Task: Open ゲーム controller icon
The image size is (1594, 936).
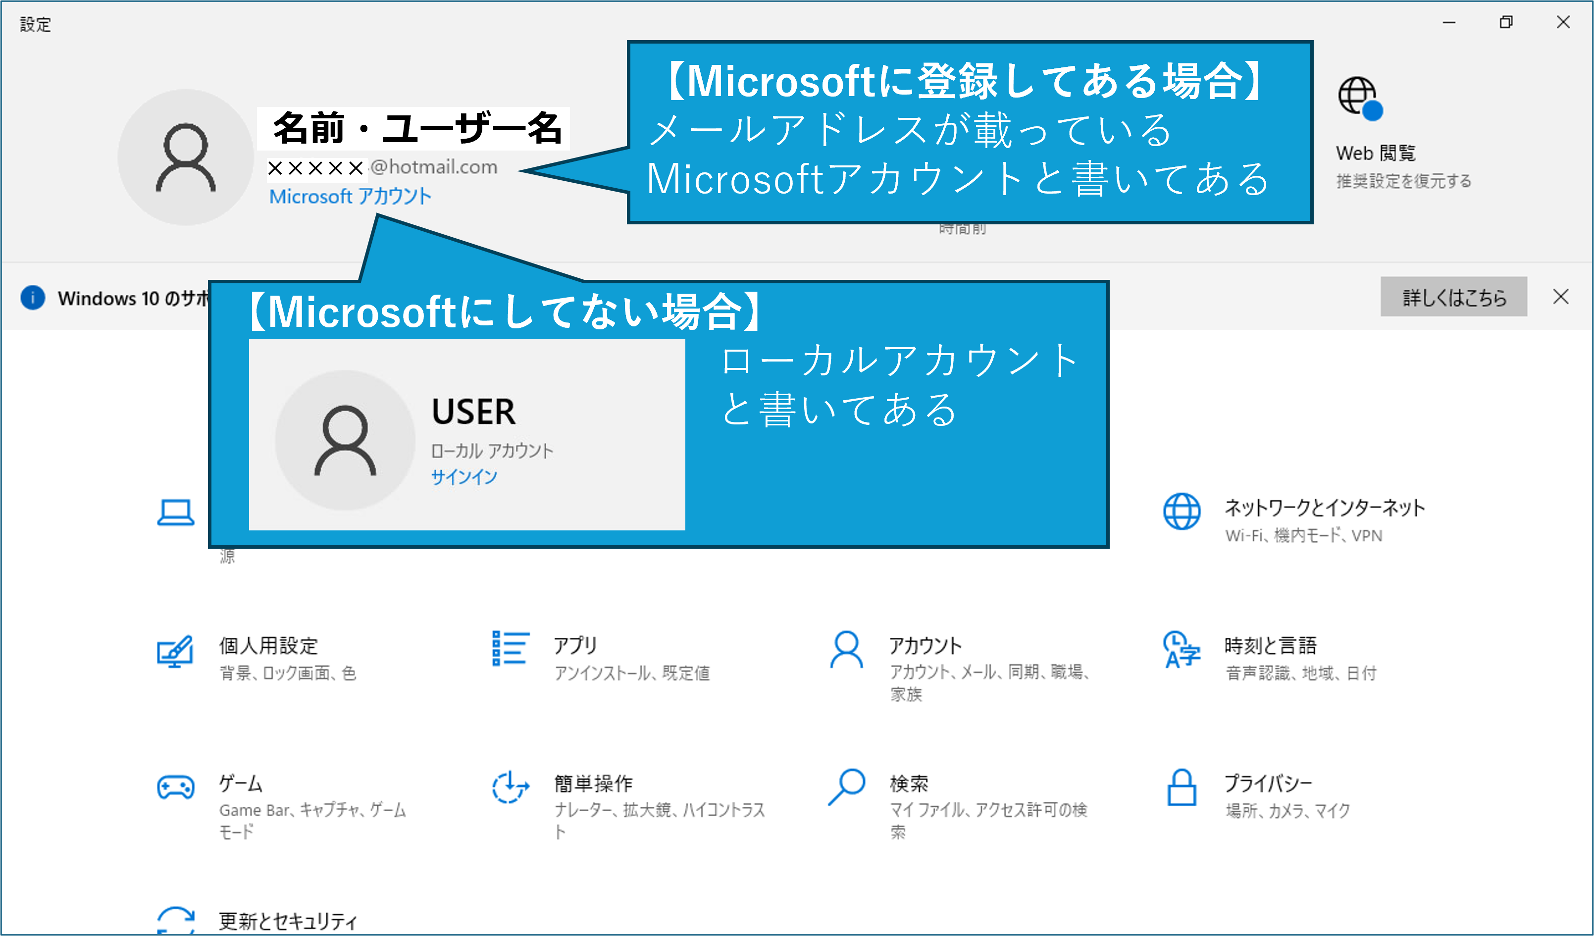Action: pyautogui.click(x=175, y=787)
